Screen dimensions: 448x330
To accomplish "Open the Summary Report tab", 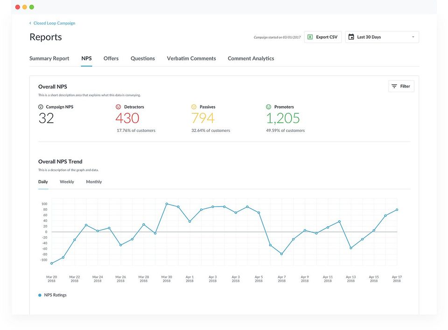I will click(49, 58).
